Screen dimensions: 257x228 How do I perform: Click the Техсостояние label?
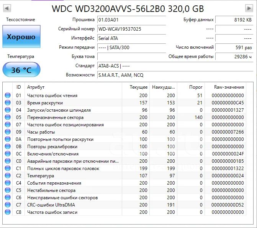pyautogui.click(x=20, y=20)
